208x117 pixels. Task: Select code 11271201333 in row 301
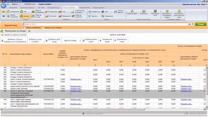tap(48, 79)
